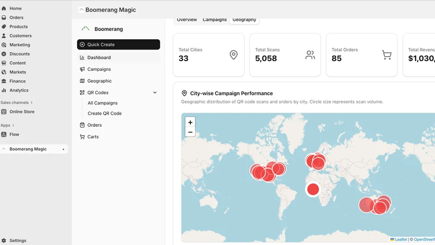435x245 pixels.
Task: Click the Boomerang Magic pin dot
Action: pos(63,149)
